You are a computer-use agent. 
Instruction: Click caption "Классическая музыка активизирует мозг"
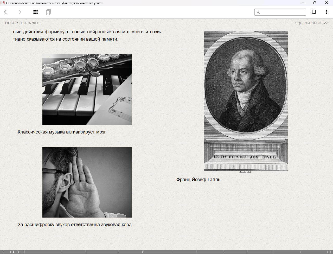pyautogui.click(x=62, y=132)
